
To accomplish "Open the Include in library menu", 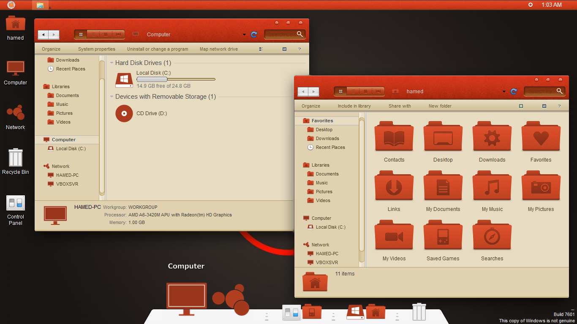I will (354, 106).
